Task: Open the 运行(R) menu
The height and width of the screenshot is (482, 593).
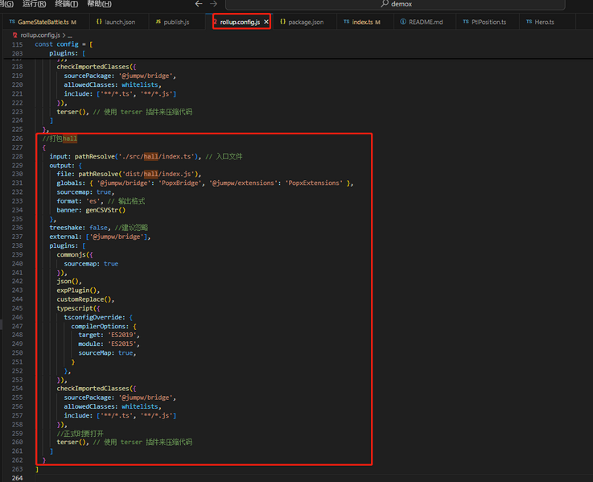Action: tap(34, 4)
